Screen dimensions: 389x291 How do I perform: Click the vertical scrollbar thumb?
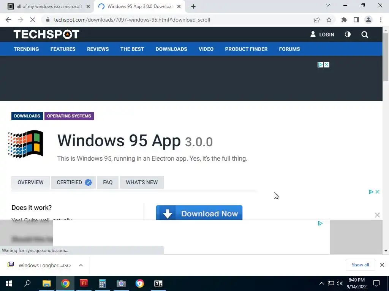coord(386,57)
